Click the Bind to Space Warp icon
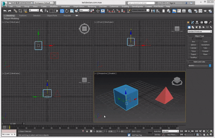This screenshot has height=138, width=215. [25, 11]
